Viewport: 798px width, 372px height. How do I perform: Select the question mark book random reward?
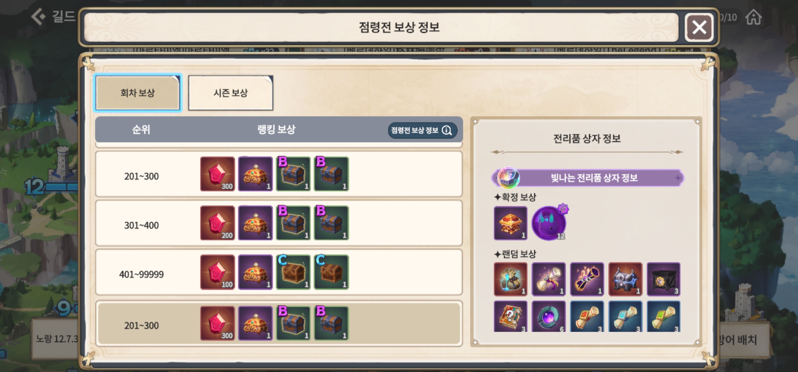(x=510, y=316)
